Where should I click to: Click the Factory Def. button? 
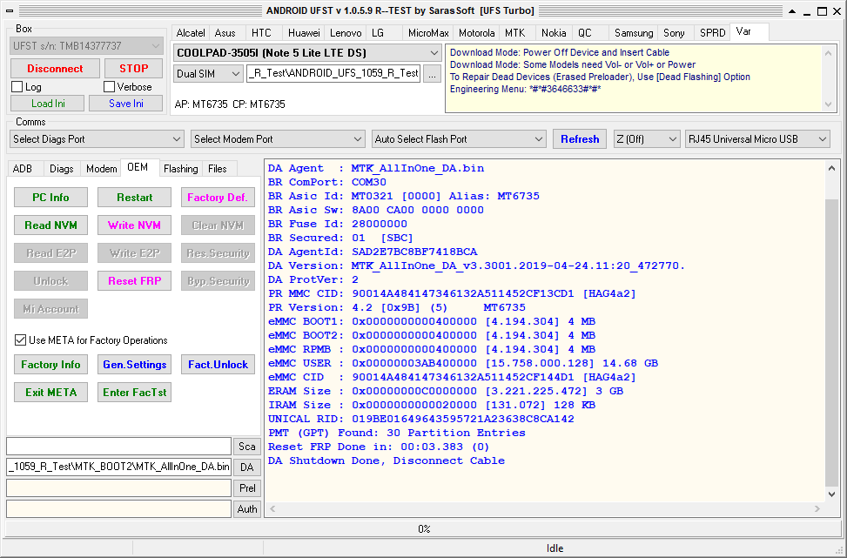[x=218, y=197]
